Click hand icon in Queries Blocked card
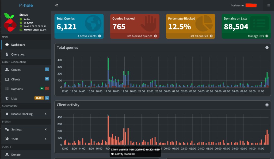The width and height of the screenshot is (274, 159). [149, 23]
